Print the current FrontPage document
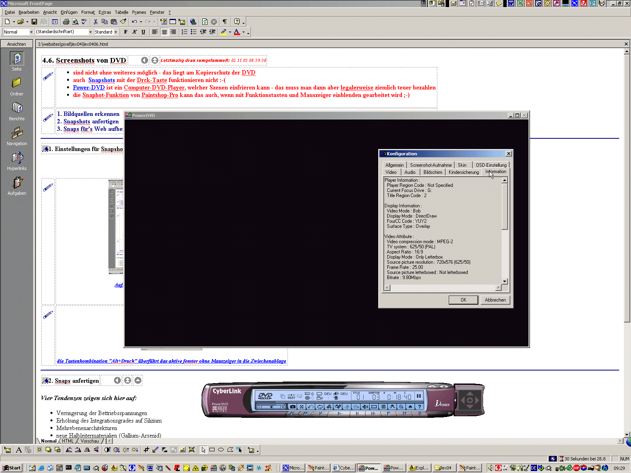The width and height of the screenshot is (631, 473). click(66, 22)
